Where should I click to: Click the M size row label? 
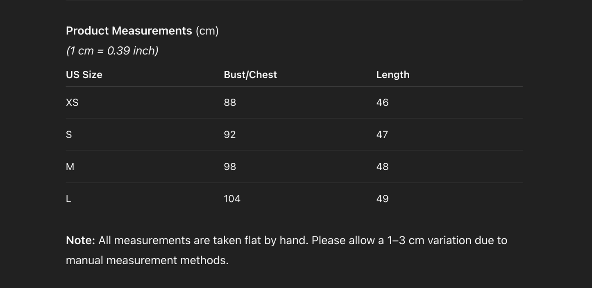click(70, 166)
